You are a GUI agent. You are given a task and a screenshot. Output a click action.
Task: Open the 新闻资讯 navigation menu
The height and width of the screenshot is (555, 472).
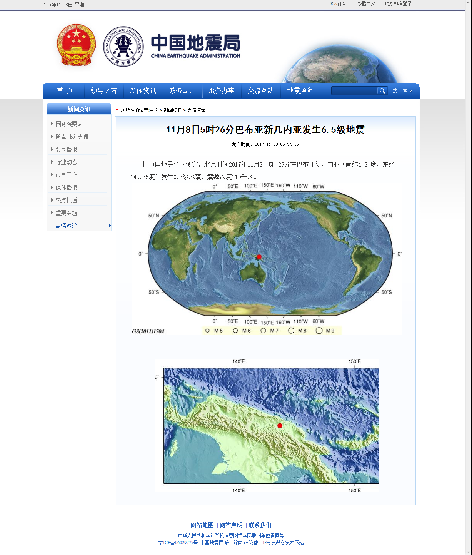point(143,91)
